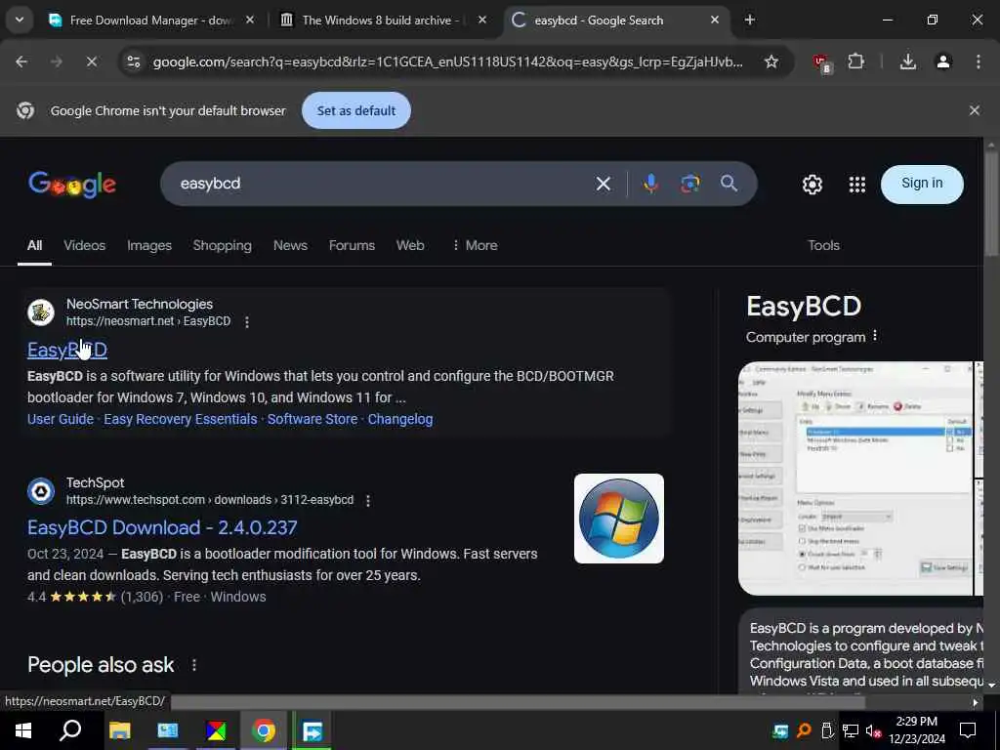Screen dimensions: 1000x750
Task: Open Chrome profile icon
Action: tap(942, 62)
